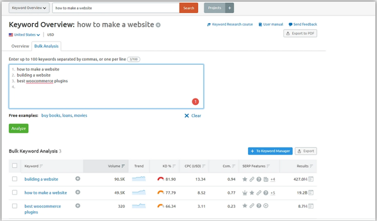This screenshot has height=221, width=377.
Task: Click crown SERP icon in 'how to make a website' row
Action: (245, 193)
